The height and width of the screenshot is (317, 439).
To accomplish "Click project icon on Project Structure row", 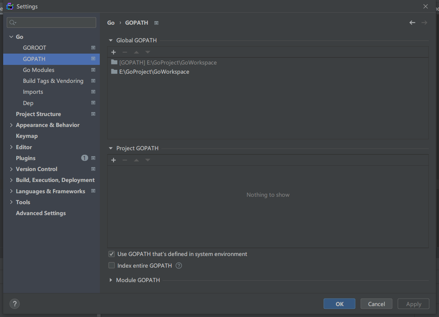I will pyautogui.click(x=93, y=114).
